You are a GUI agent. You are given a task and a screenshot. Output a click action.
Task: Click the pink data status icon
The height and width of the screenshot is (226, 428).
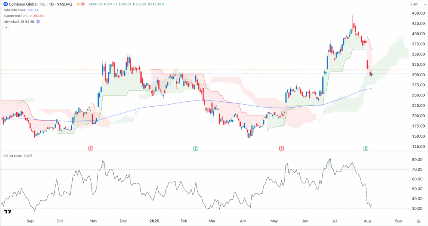(x=83, y=4)
